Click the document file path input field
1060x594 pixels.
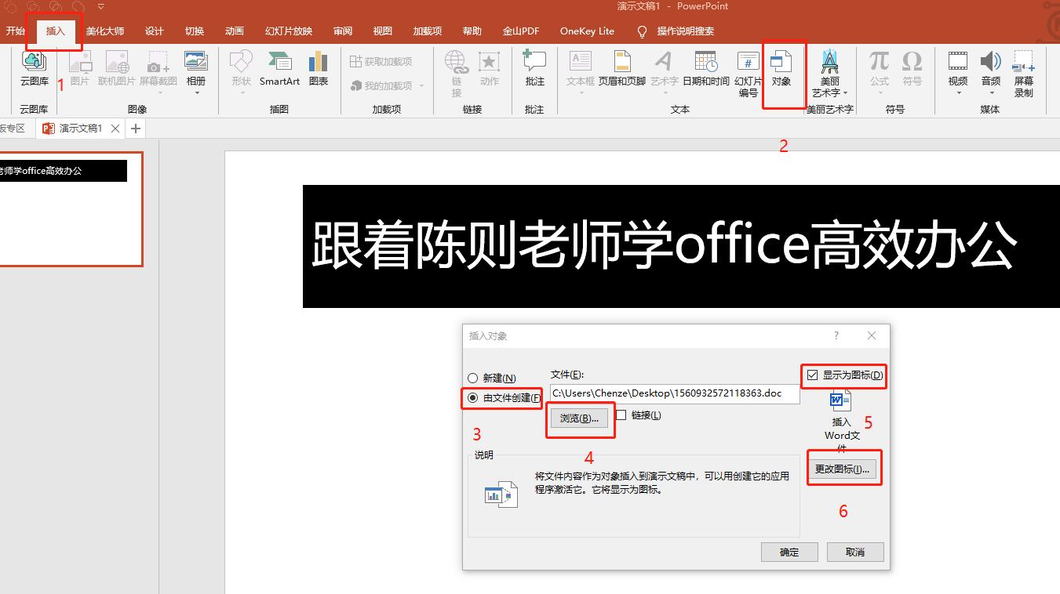[x=673, y=393]
